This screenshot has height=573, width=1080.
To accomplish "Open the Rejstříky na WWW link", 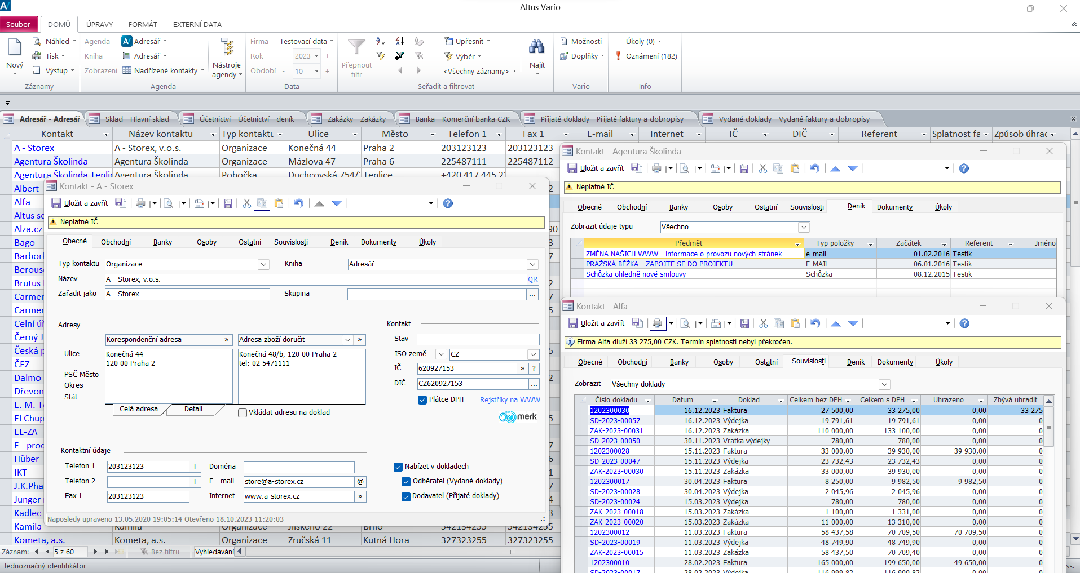I will (x=510, y=399).
